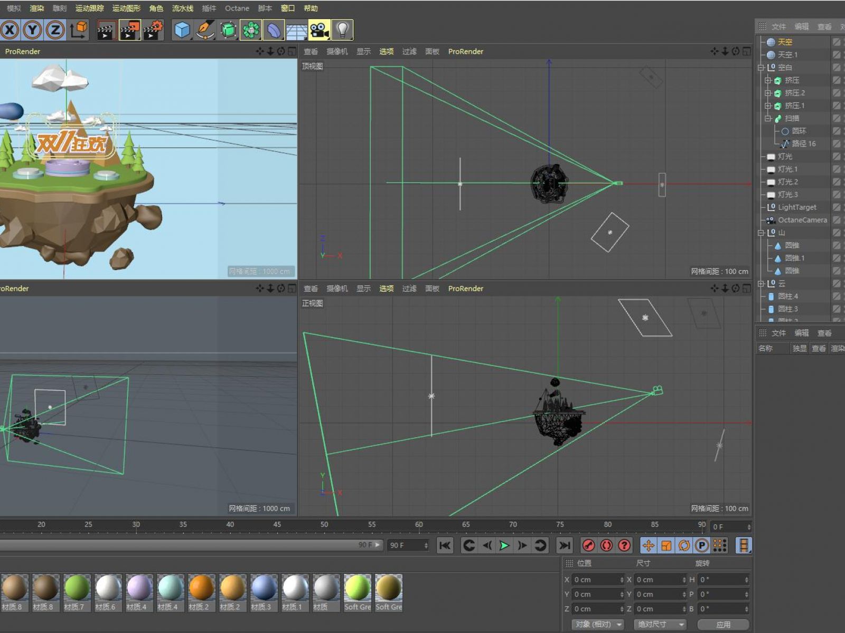Click the 应用 apply button
Screen dimensions: 845x633
(x=723, y=625)
